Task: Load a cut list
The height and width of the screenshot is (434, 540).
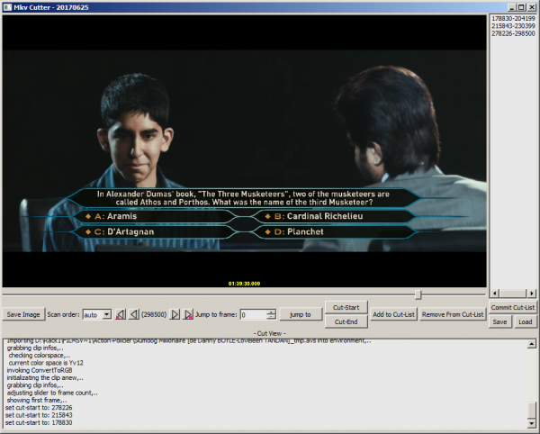Action: (x=526, y=321)
